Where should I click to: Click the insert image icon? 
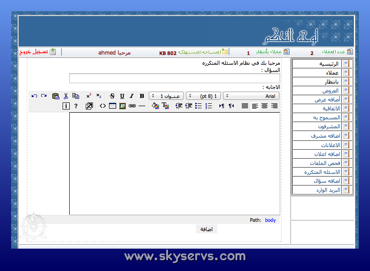(x=122, y=106)
